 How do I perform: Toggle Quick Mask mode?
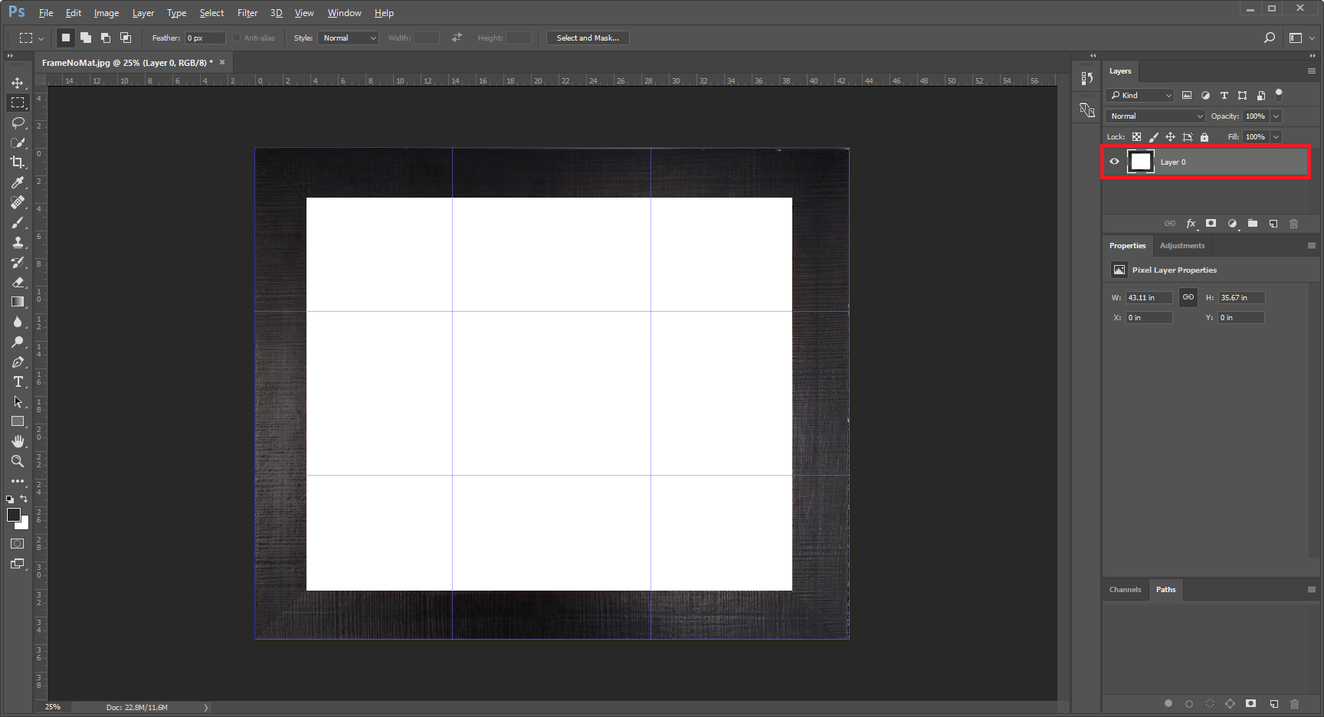(x=18, y=544)
